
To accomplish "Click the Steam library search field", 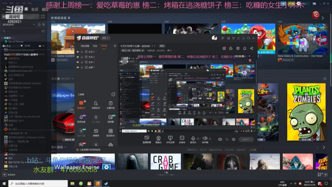I will 21,31.
